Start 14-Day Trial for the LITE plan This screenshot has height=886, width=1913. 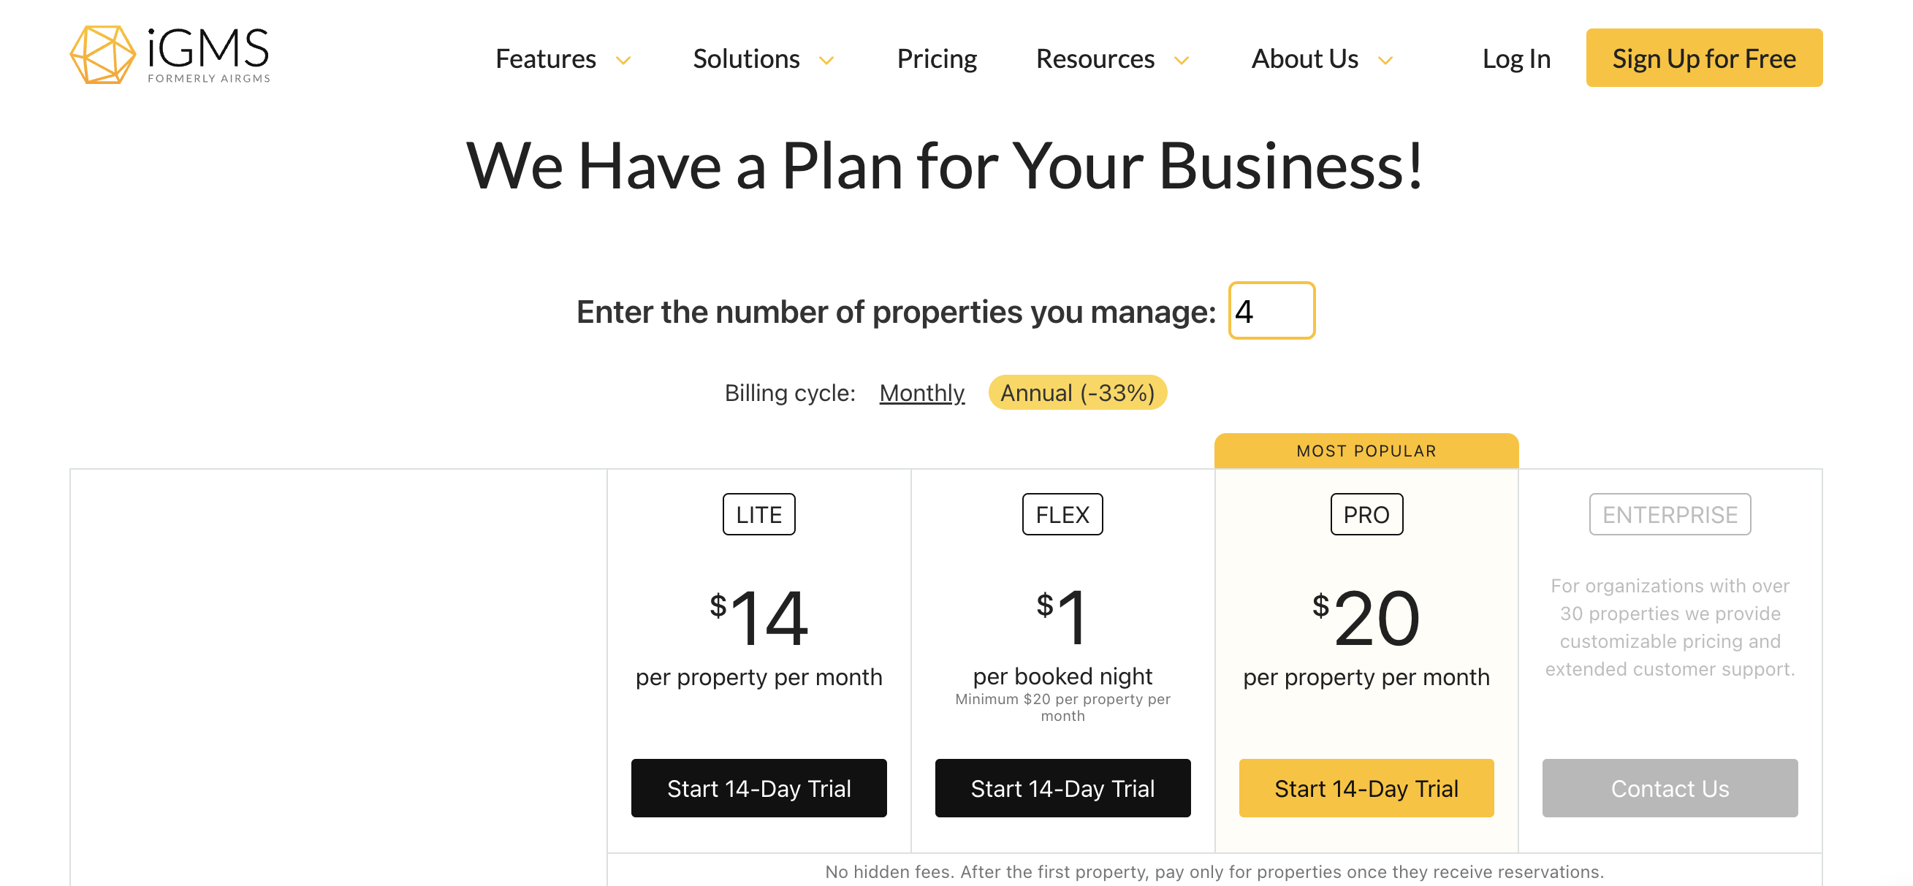[x=758, y=788]
